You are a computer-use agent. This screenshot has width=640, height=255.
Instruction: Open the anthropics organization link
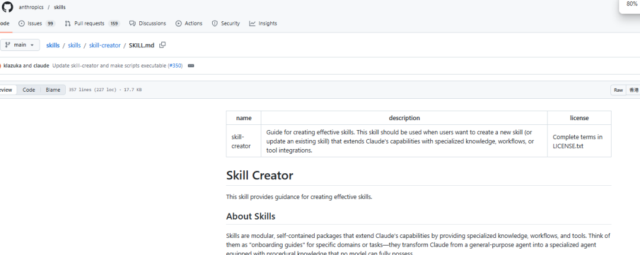click(31, 7)
